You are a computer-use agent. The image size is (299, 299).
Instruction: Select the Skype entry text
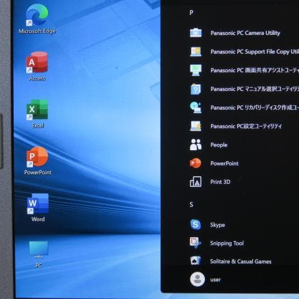click(217, 225)
